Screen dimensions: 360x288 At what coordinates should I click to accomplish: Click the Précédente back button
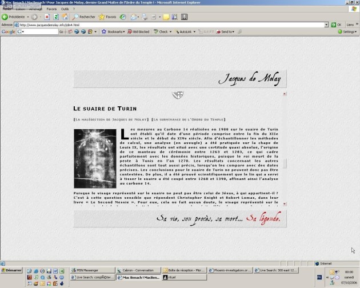[x=13, y=17]
